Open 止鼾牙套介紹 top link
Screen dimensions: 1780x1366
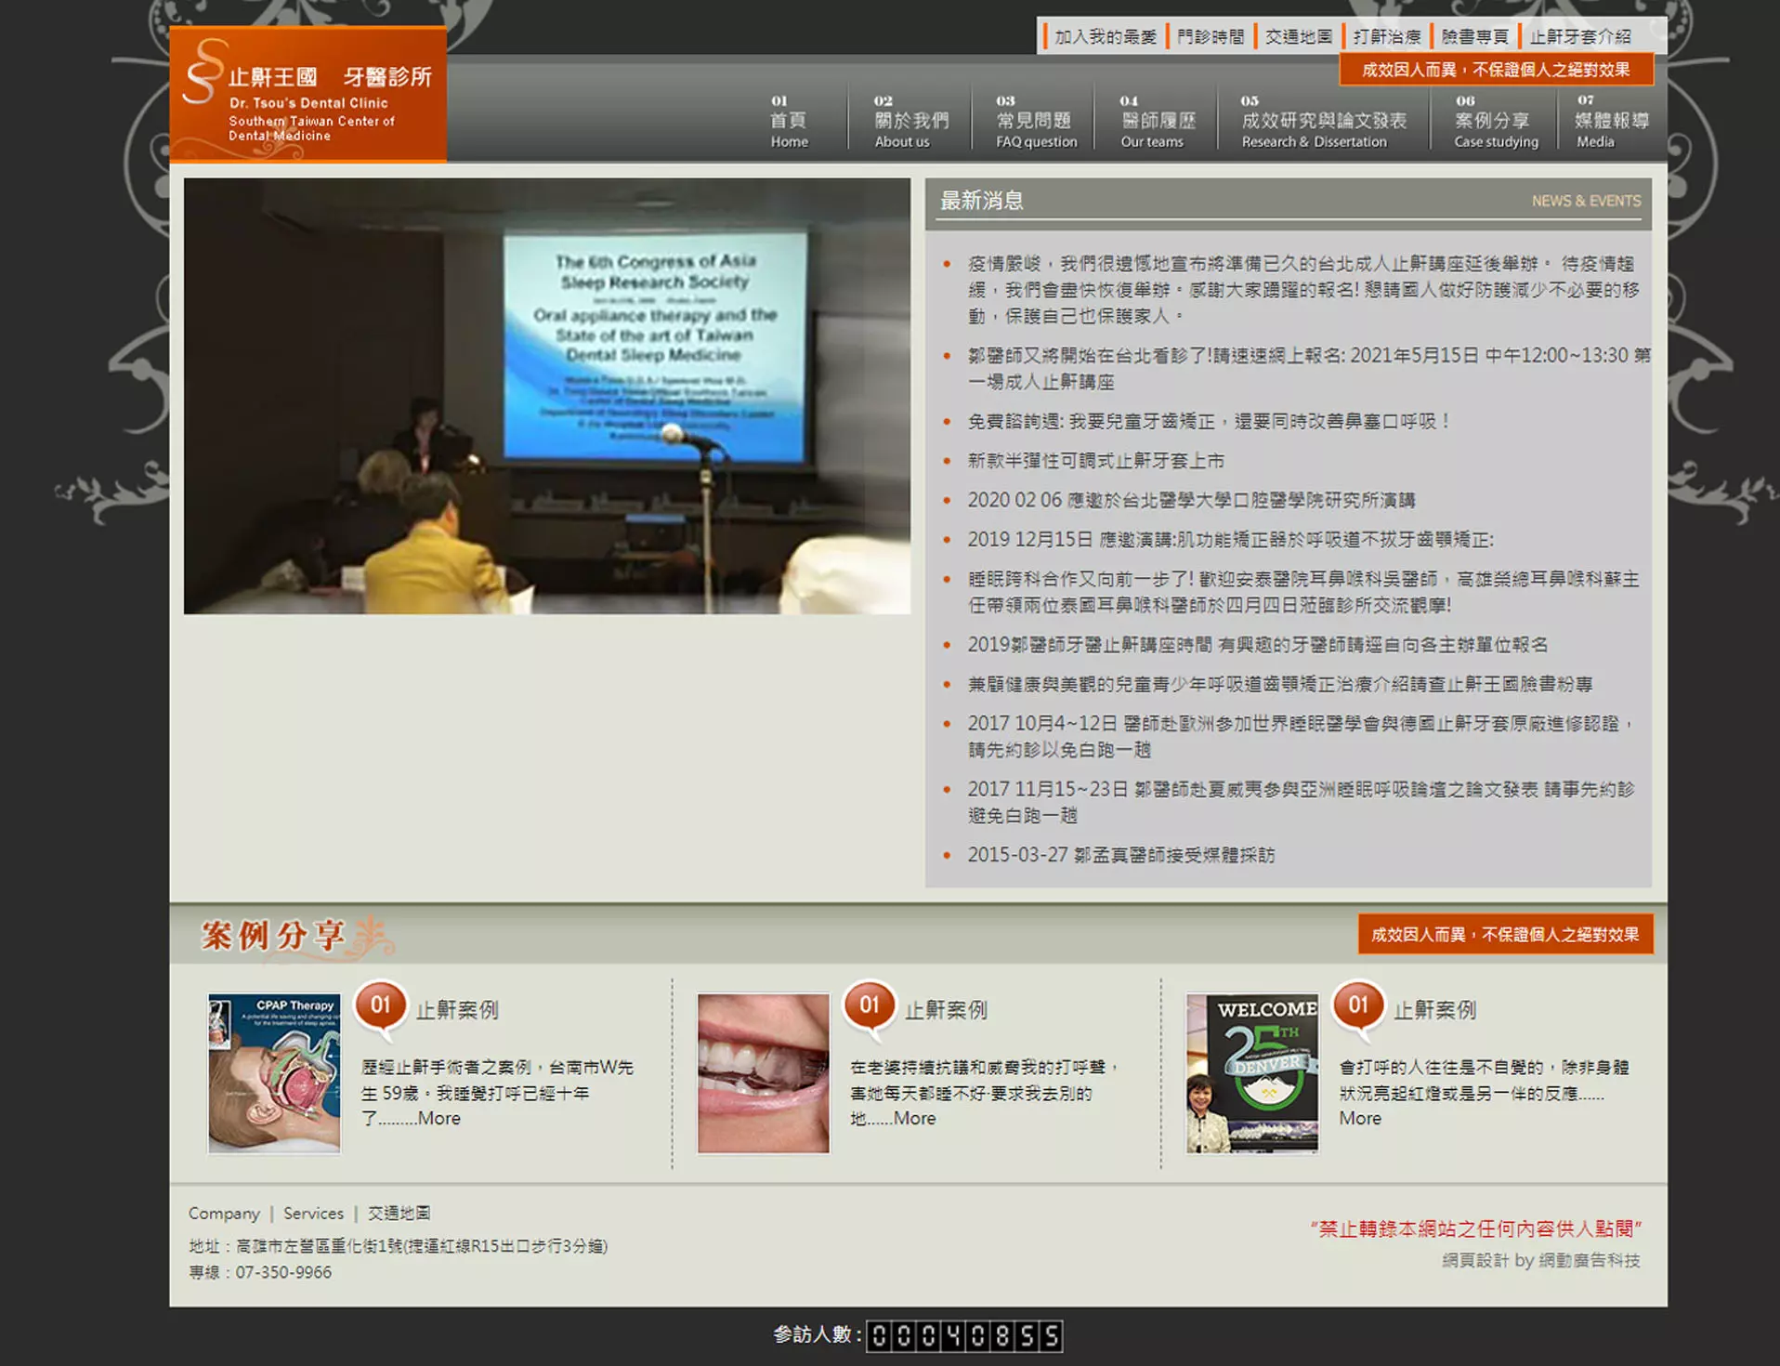1580,37
